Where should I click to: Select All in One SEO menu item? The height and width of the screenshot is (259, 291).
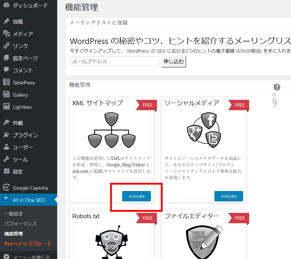29,200
